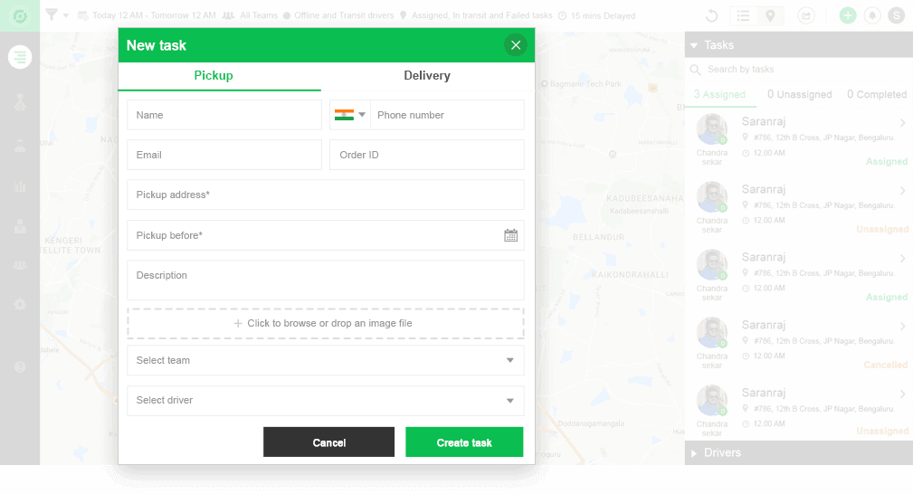Viewport: 913px width, 494px height.
Task: Open the filter funnel icon
Action: pos(52,14)
